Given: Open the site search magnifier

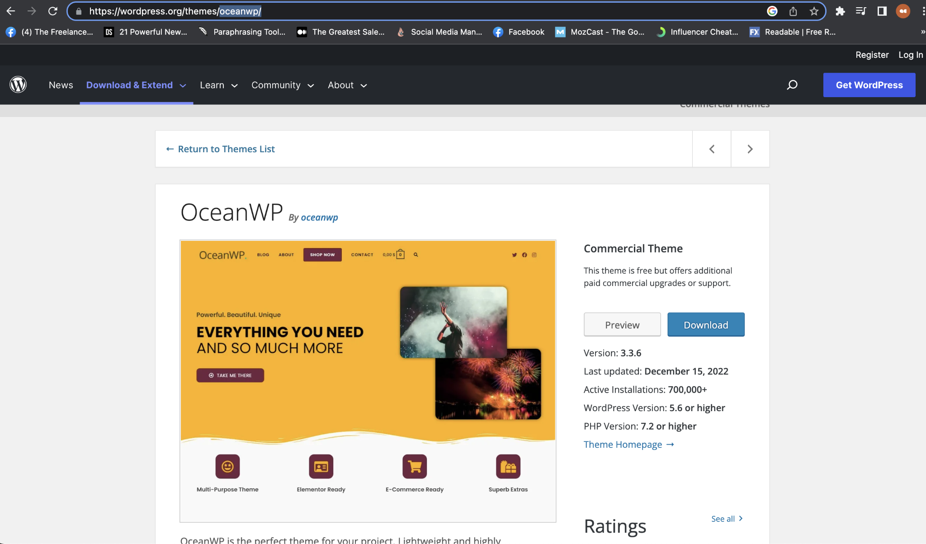Looking at the screenshot, I should click(792, 84).
